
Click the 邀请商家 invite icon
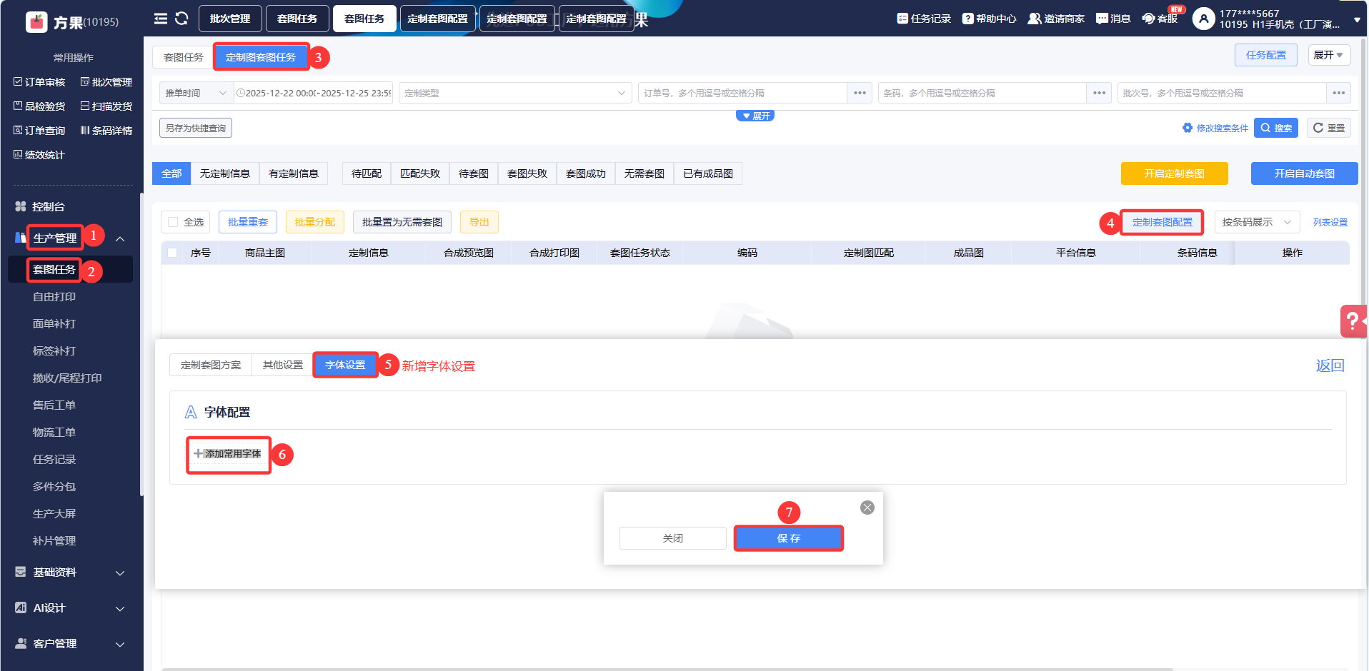(1034, 19)
